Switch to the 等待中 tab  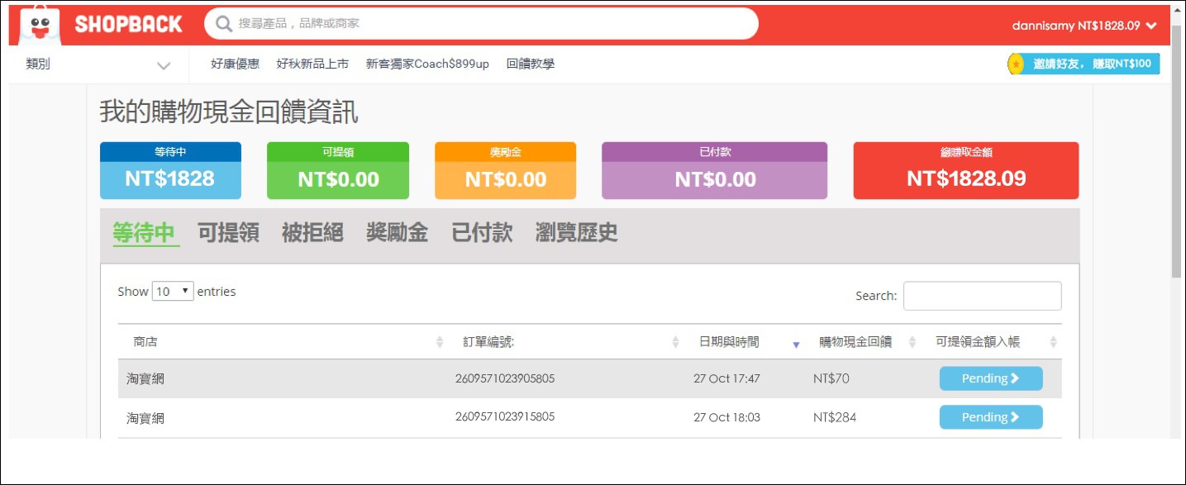pyautogui.click(x=145, y=233)
